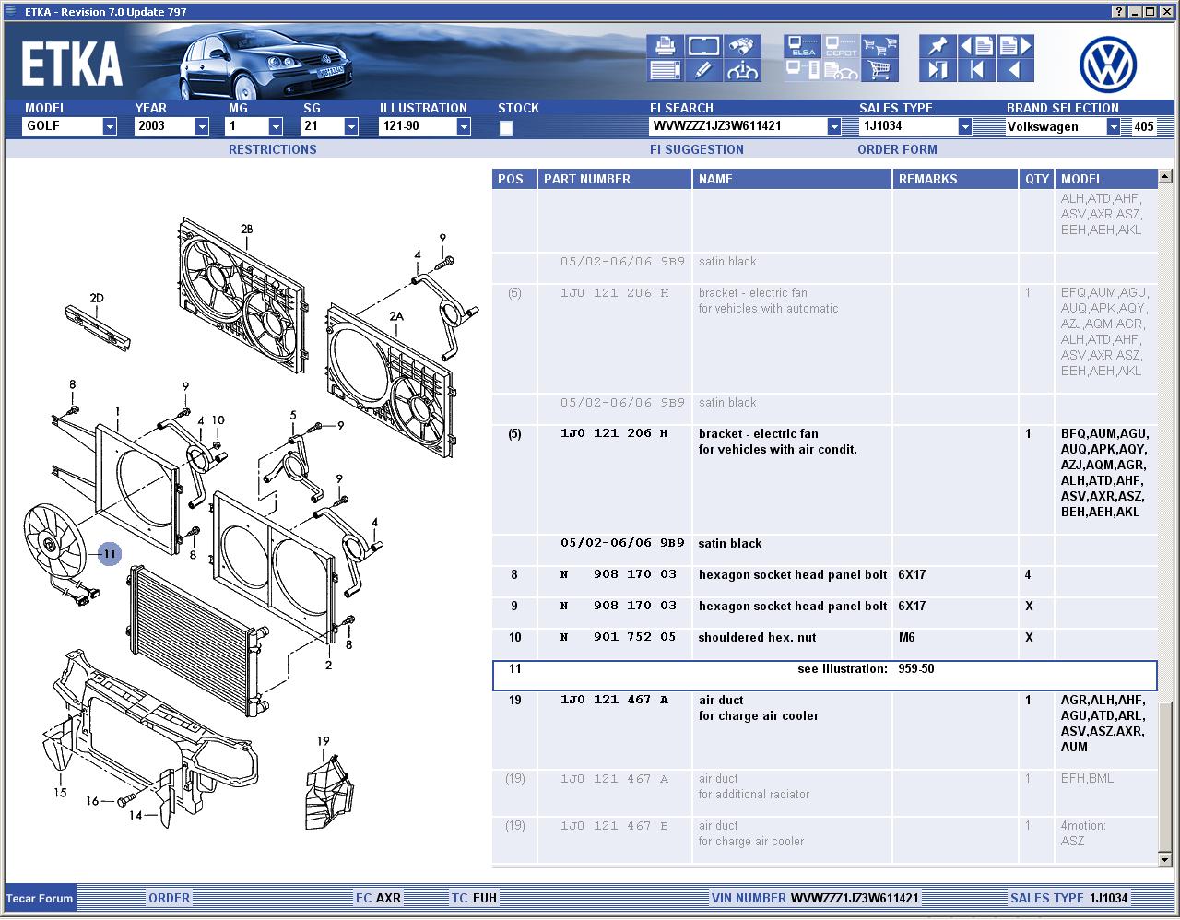Click ORDER in the status bar
The image size is (1180, 920).
pyautogui.click(x=170, y=898)
